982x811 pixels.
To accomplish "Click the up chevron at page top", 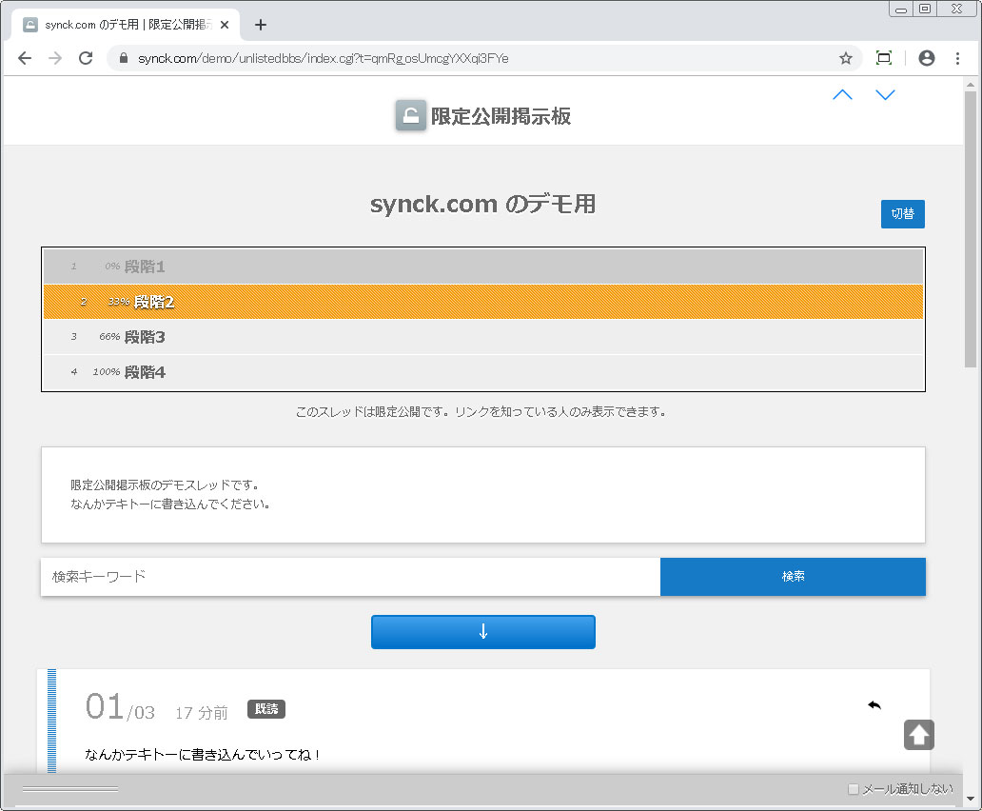I will pos(842,94).
